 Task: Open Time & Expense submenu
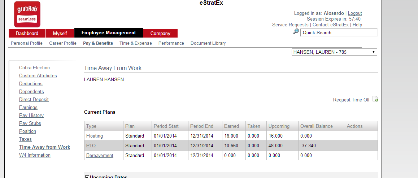[x=136, y=43]
